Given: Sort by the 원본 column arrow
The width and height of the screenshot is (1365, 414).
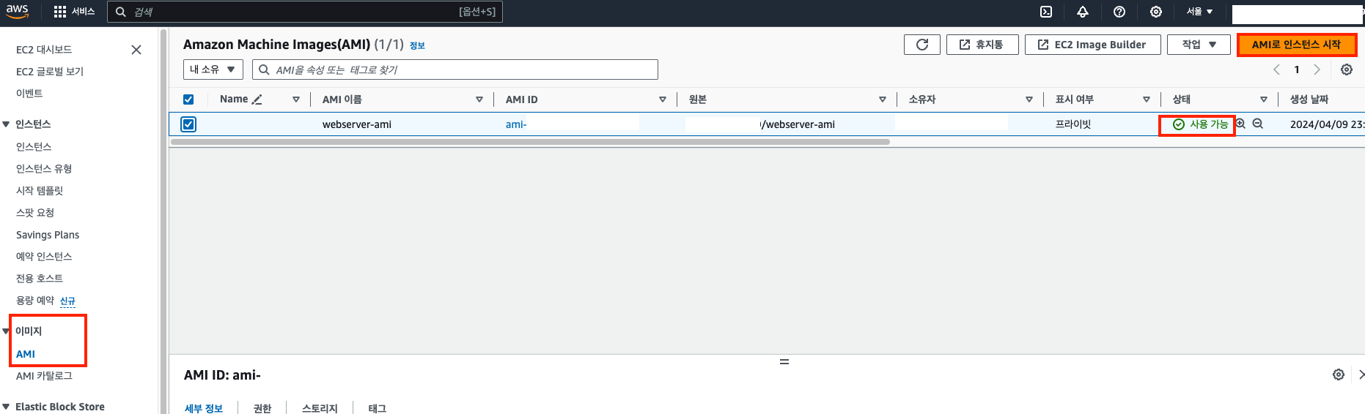Looking at the screenshot, I should 883,99.
